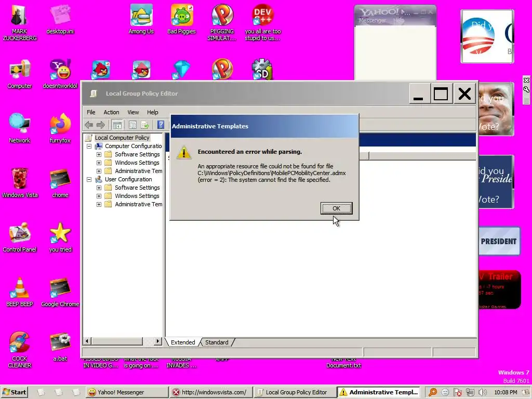
Task: Collapse the Computer Configuration node
Action: tap(89, 146)
